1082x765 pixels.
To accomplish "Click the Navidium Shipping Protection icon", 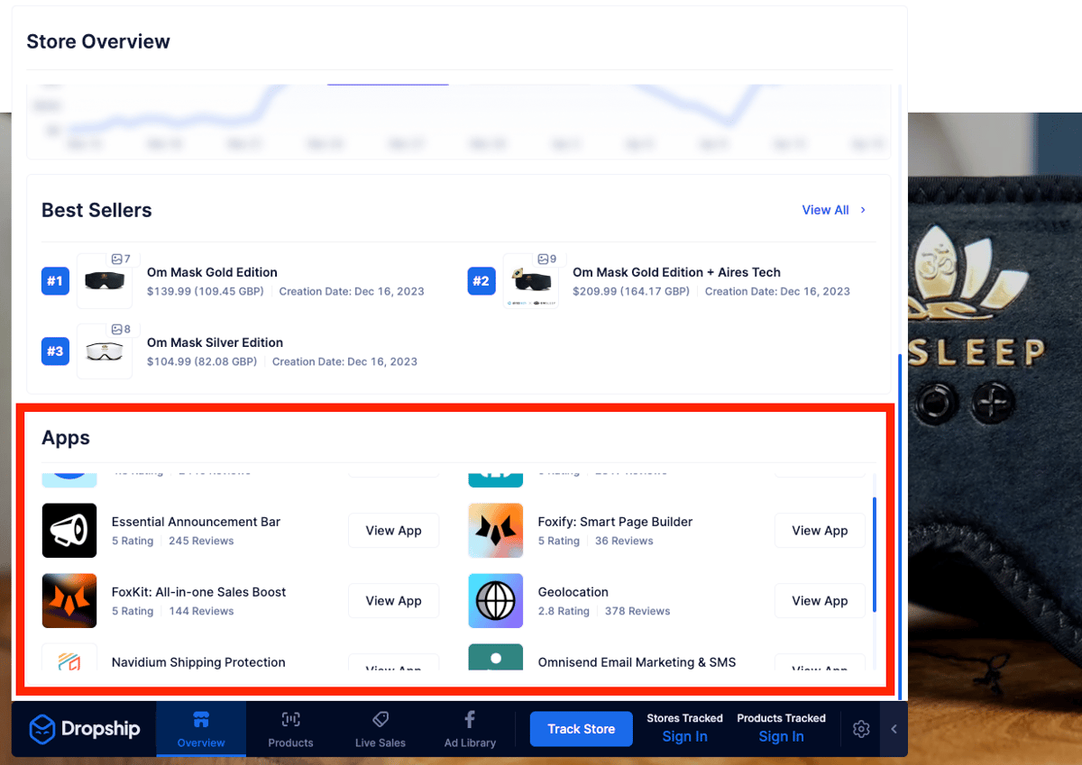I will 69,658.
